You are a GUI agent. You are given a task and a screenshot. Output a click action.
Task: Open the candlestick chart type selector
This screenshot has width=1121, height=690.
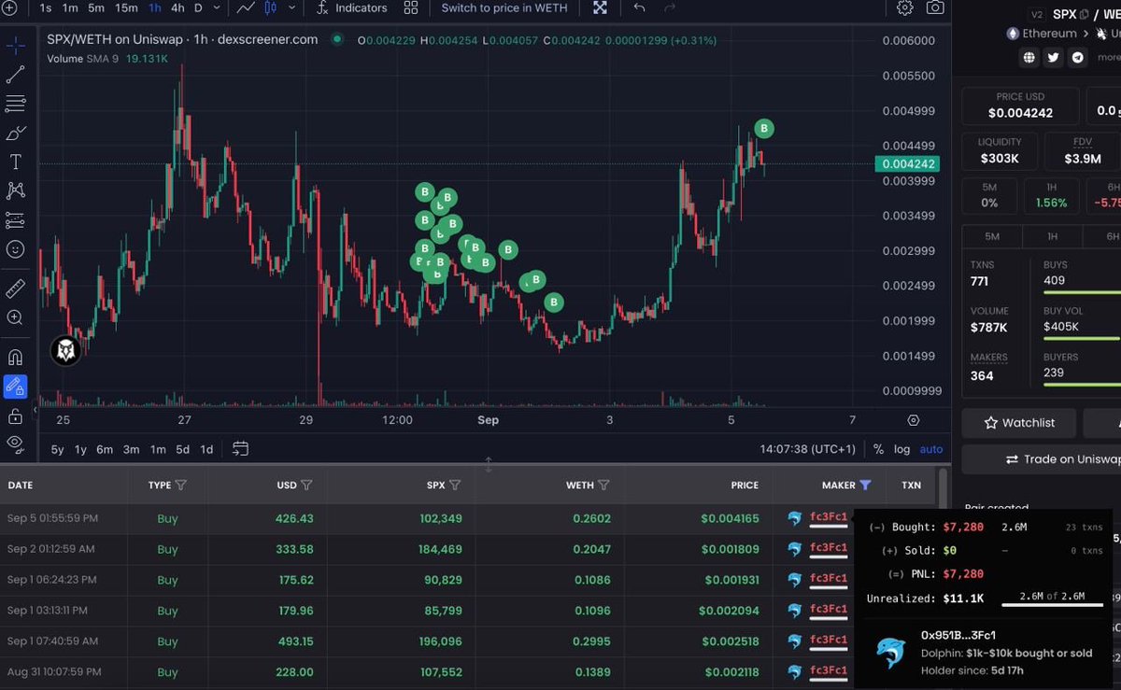click(272, 8)
